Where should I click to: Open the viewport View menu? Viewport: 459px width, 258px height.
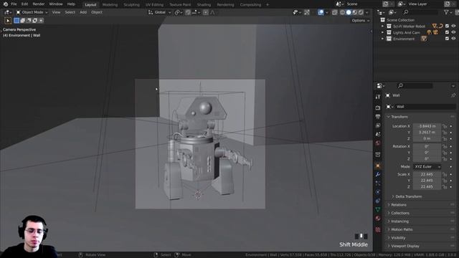pyautogui.click(x=56, y=12)
